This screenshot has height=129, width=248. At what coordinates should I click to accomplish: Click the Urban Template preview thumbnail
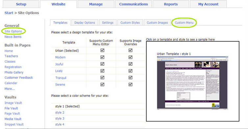tap(192, 83)
